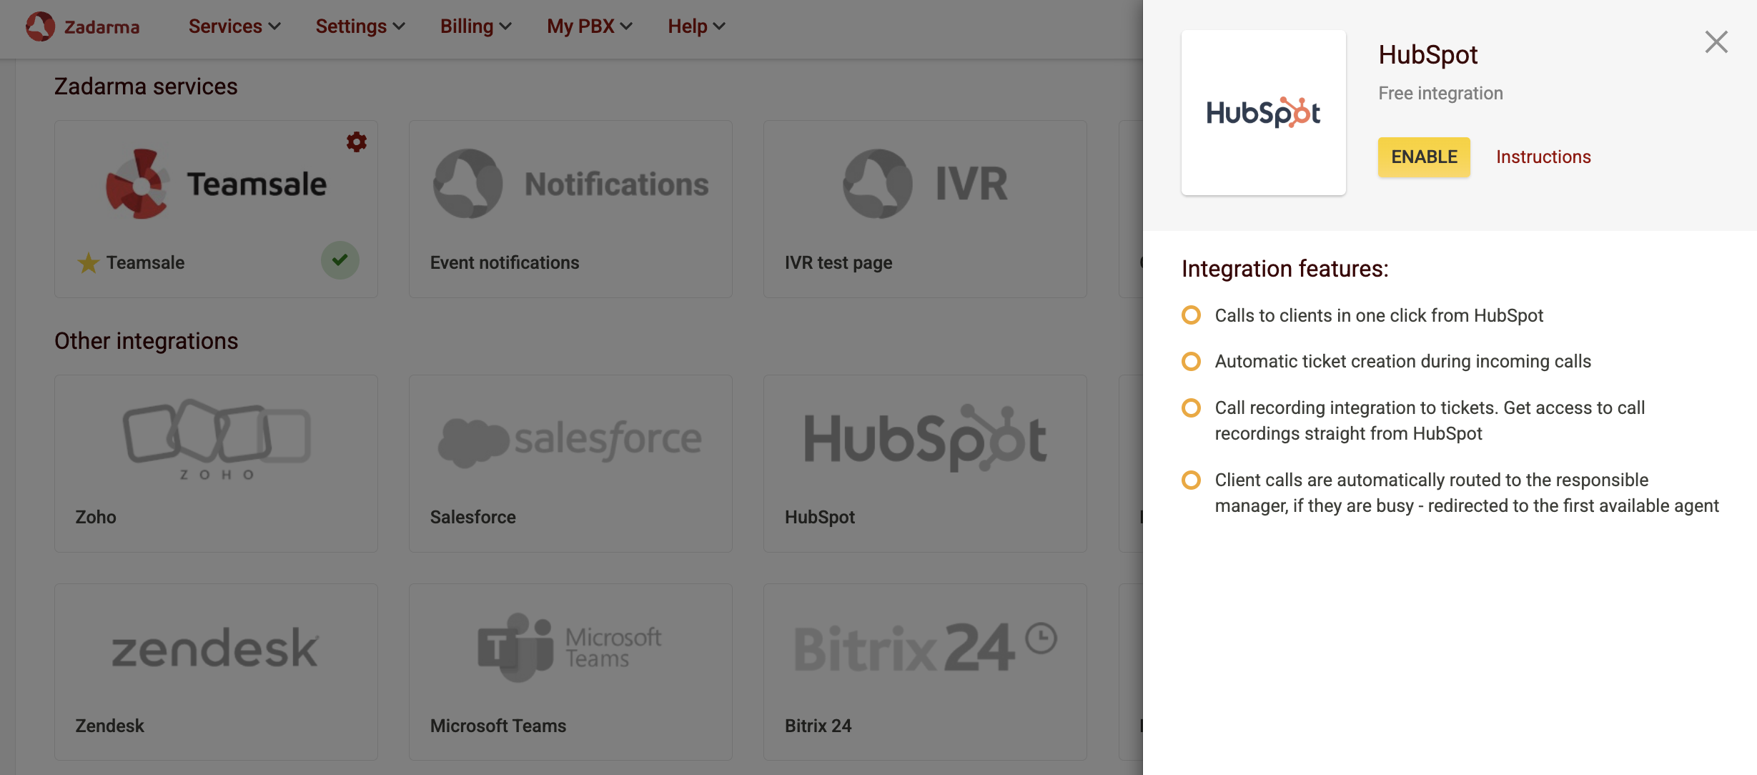
Task: Open the HubSpot Instructions link
Action: pos(1543,157)
